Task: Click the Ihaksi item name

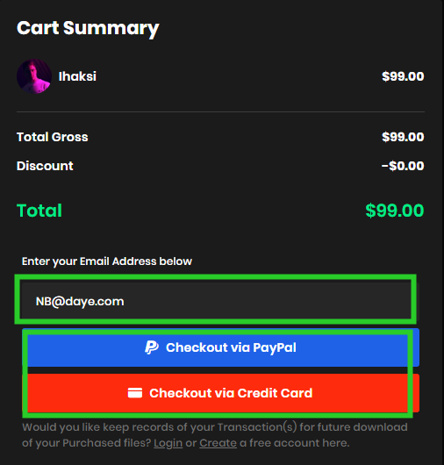Action: (x=77, y=76)
